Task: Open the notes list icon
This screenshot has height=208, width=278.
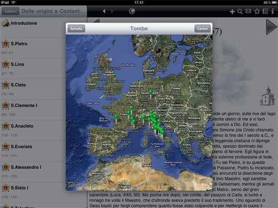Action: coord(265,11)
